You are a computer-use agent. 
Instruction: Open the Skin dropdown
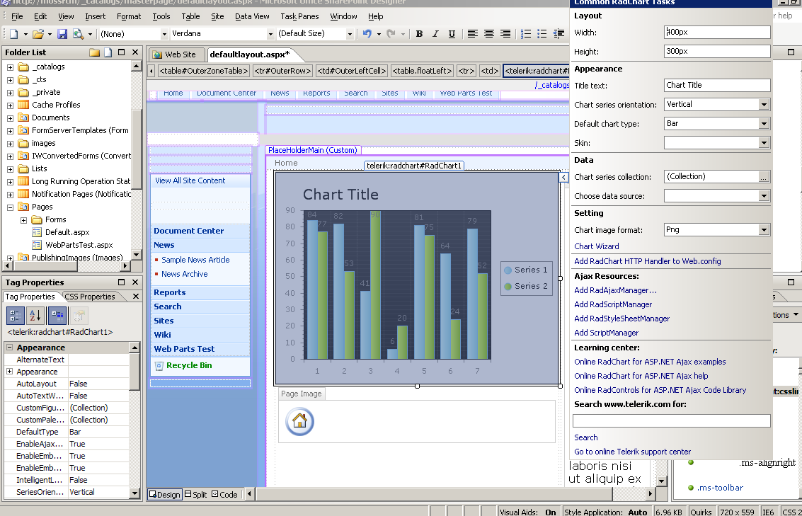coord(764,143)
